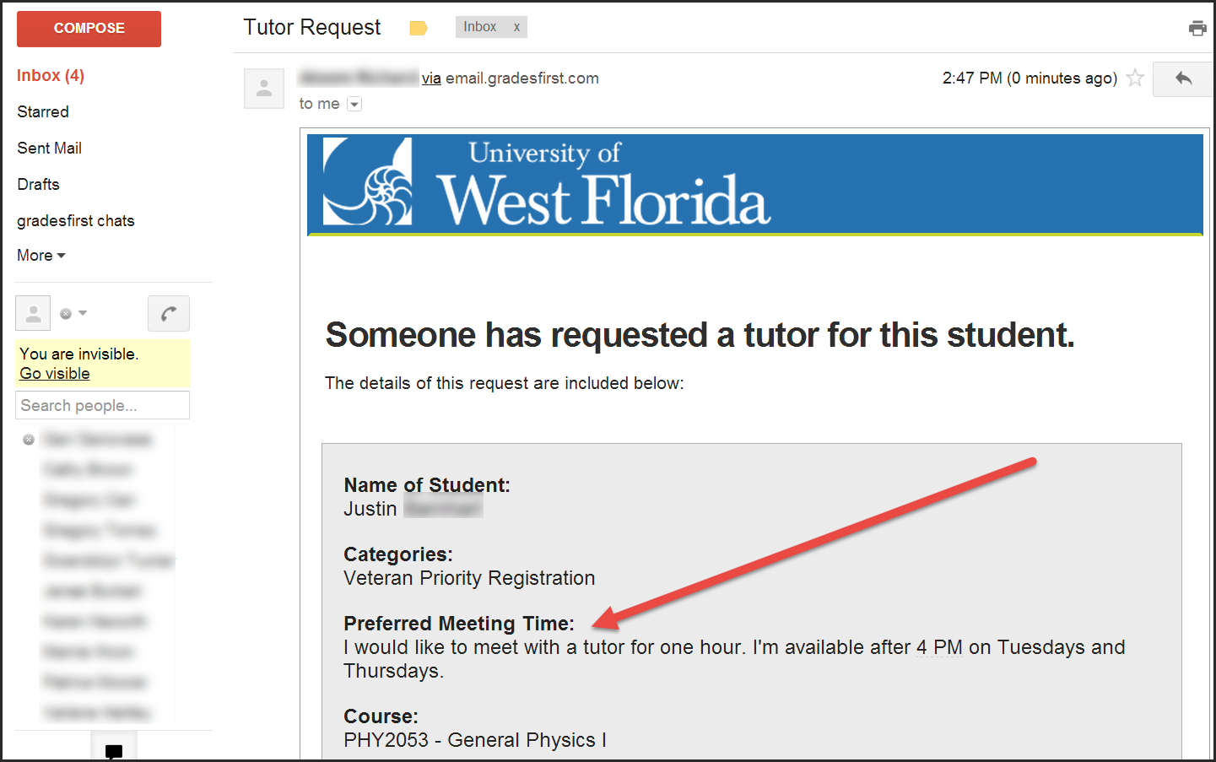Viewport: 1216px width, 762px height.
Task: Open the sender's profile picture
Action: click(x=264, y=88)
